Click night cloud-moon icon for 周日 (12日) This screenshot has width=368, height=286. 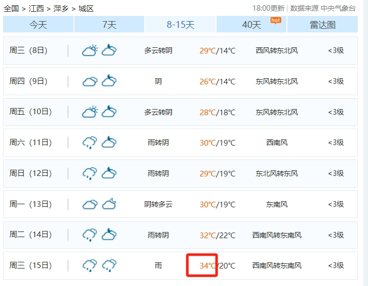(x=109, y=173)
